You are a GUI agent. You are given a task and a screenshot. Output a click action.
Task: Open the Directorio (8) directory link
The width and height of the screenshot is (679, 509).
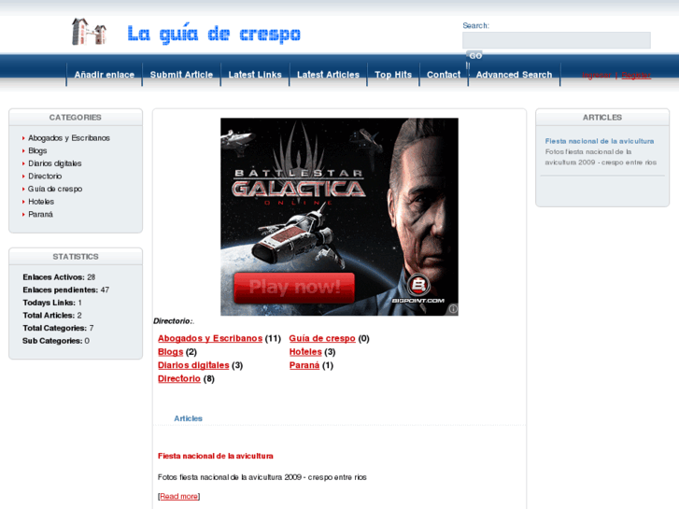[178, 378]
